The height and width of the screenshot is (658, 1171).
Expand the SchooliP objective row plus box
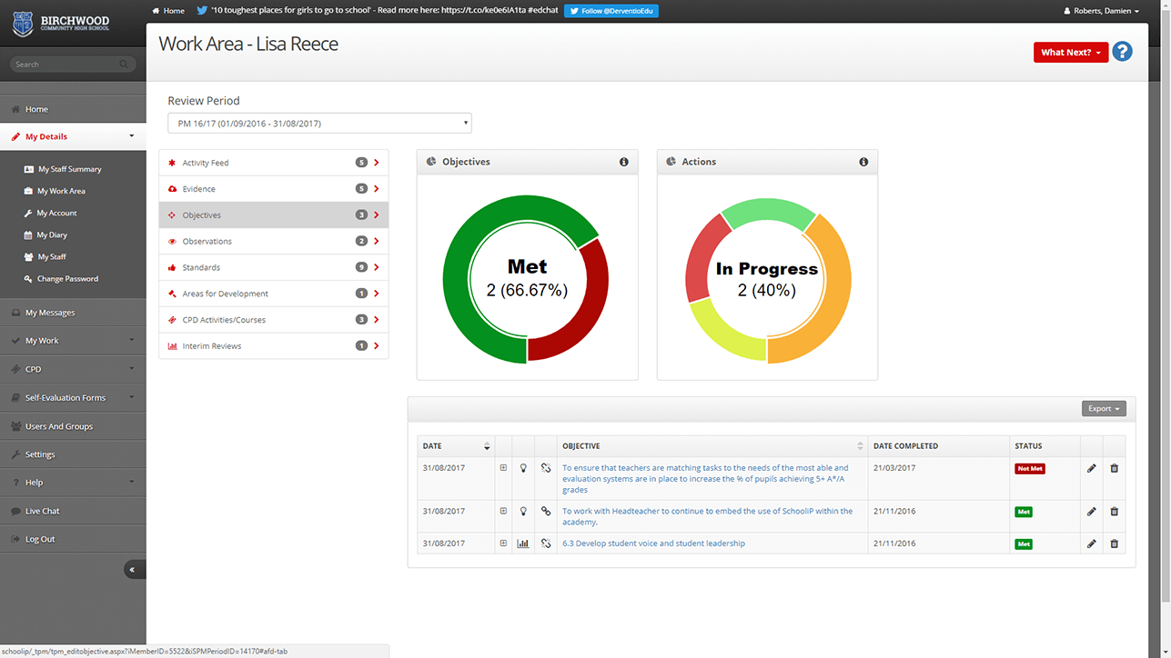(x=503, y=512)
